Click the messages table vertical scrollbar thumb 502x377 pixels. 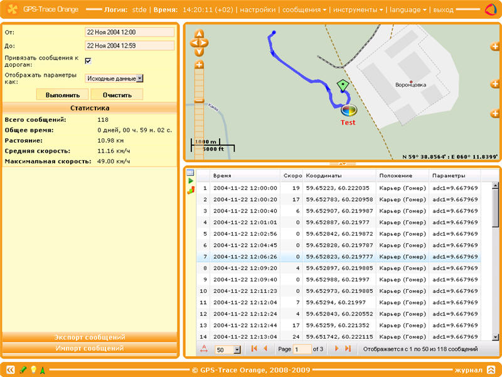[x=495, y=207]
